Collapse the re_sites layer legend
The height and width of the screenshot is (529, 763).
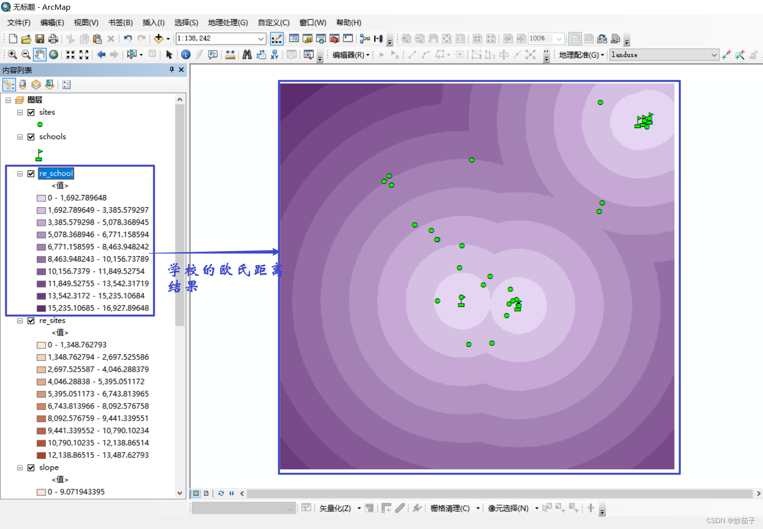[20, 320]
